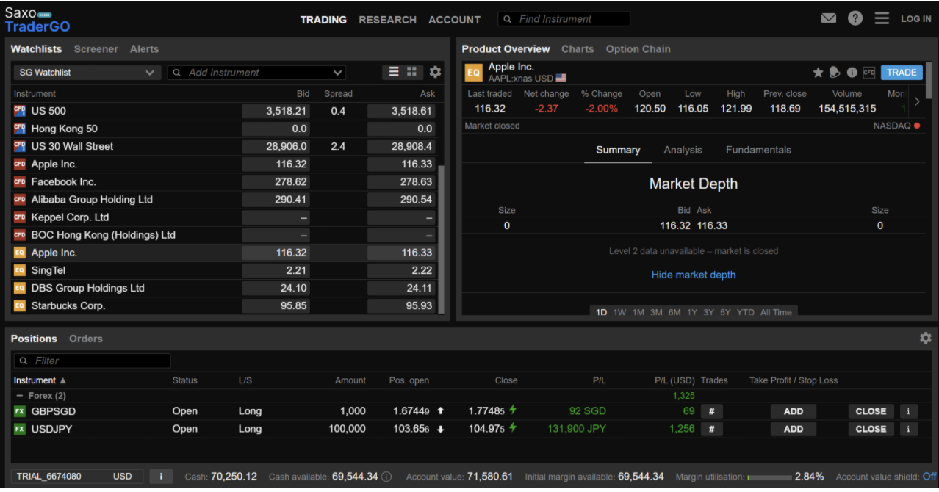Viewport: 939px width, 492px height.
Task: Click the Find Instrument search field
Action: (564, 19)
